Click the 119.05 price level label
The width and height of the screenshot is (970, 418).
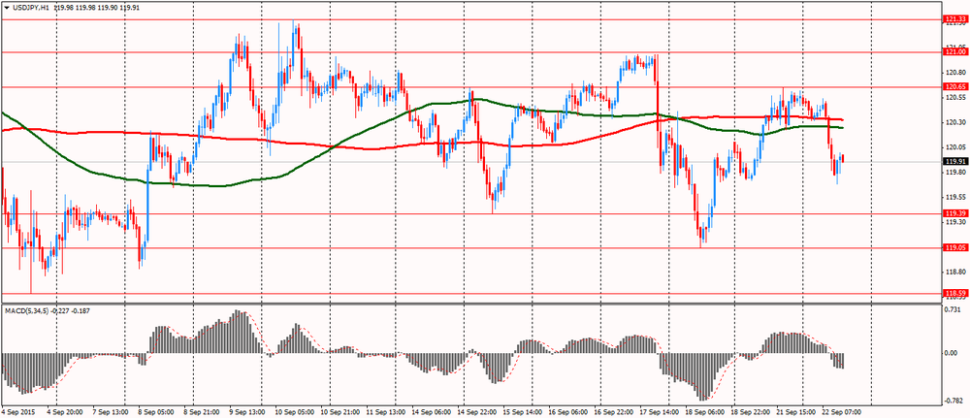click(x=954, y=247)
